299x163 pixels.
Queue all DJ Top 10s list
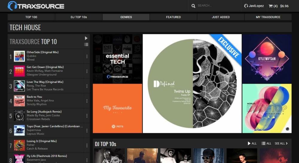pos(266,143)
